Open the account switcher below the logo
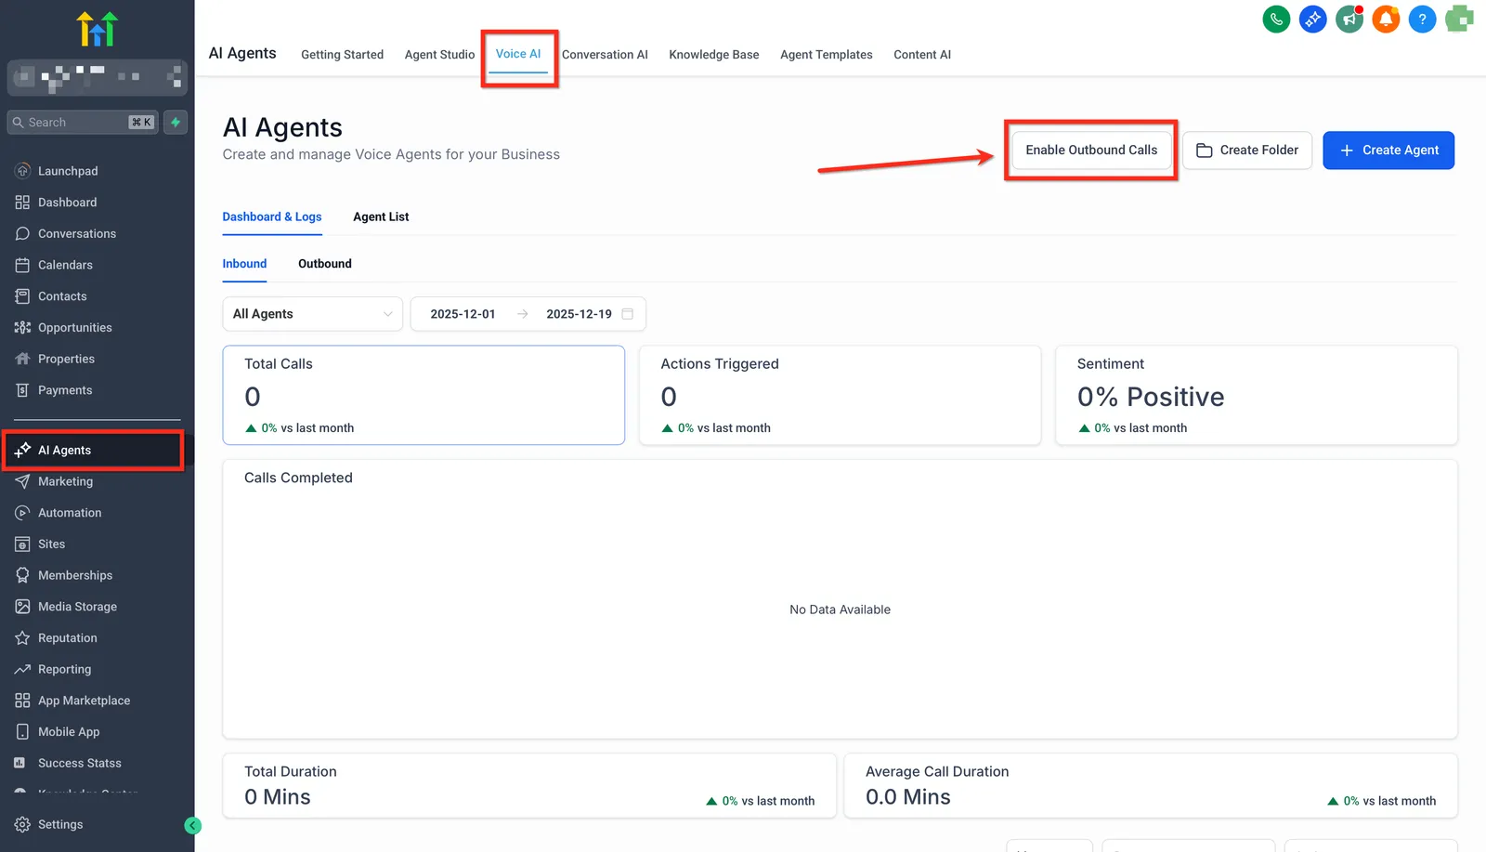Viewport: 1486px width, 852px height. (x=98, y=78)
